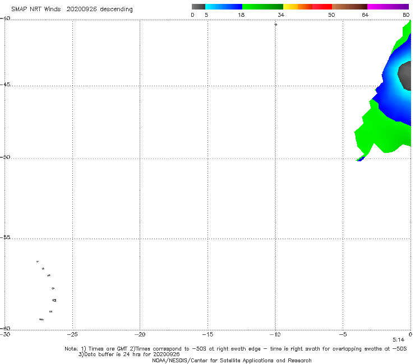415x364 pixels.
Task: Click the longitude label '-15'
Action: click(208, 335)
